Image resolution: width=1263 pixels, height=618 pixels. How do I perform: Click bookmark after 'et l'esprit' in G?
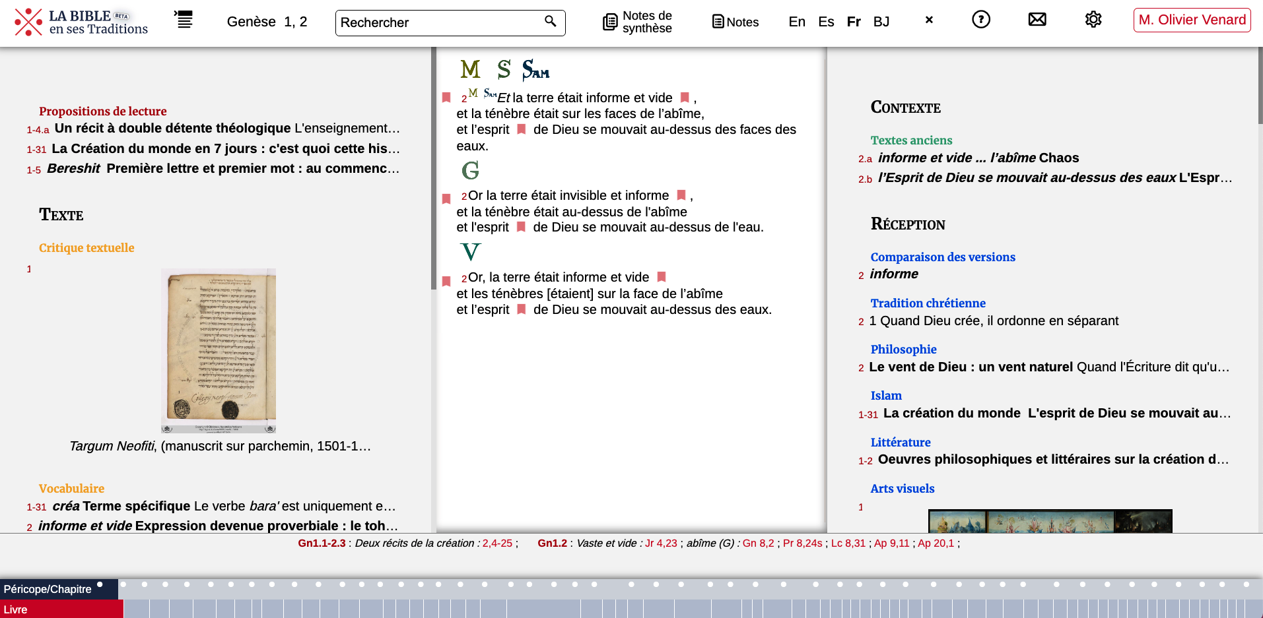coord(521,227)
